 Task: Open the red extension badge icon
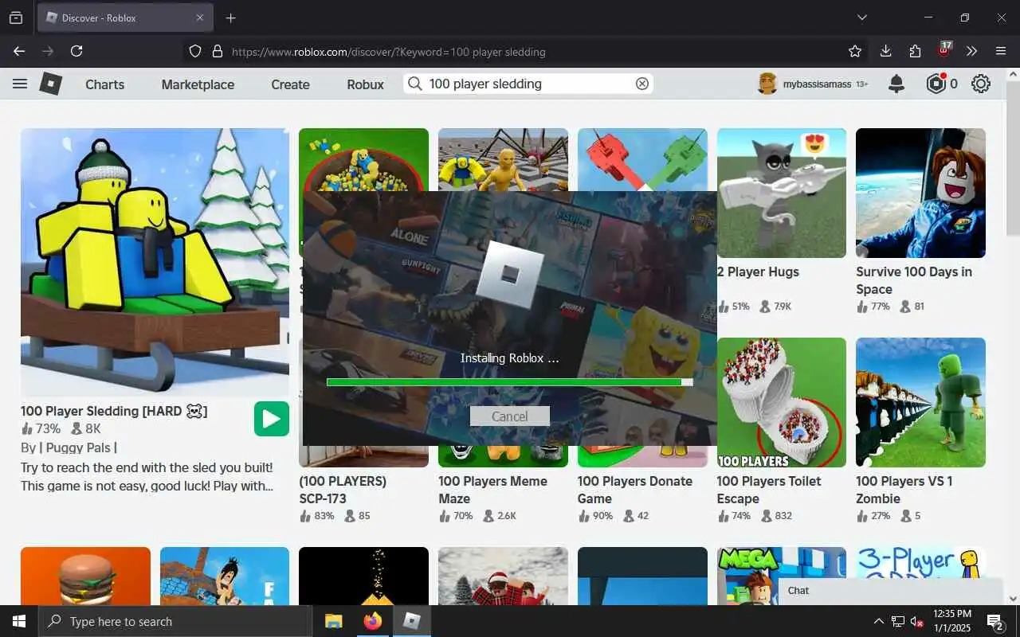click(x=944, y=50)
